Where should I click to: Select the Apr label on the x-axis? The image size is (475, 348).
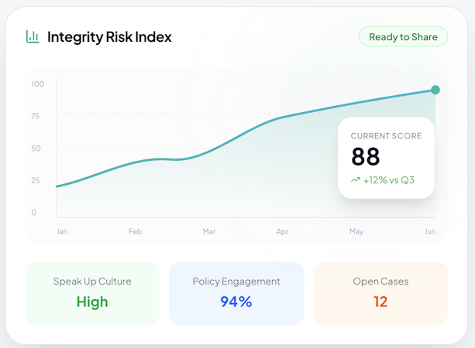pos(282,231)
